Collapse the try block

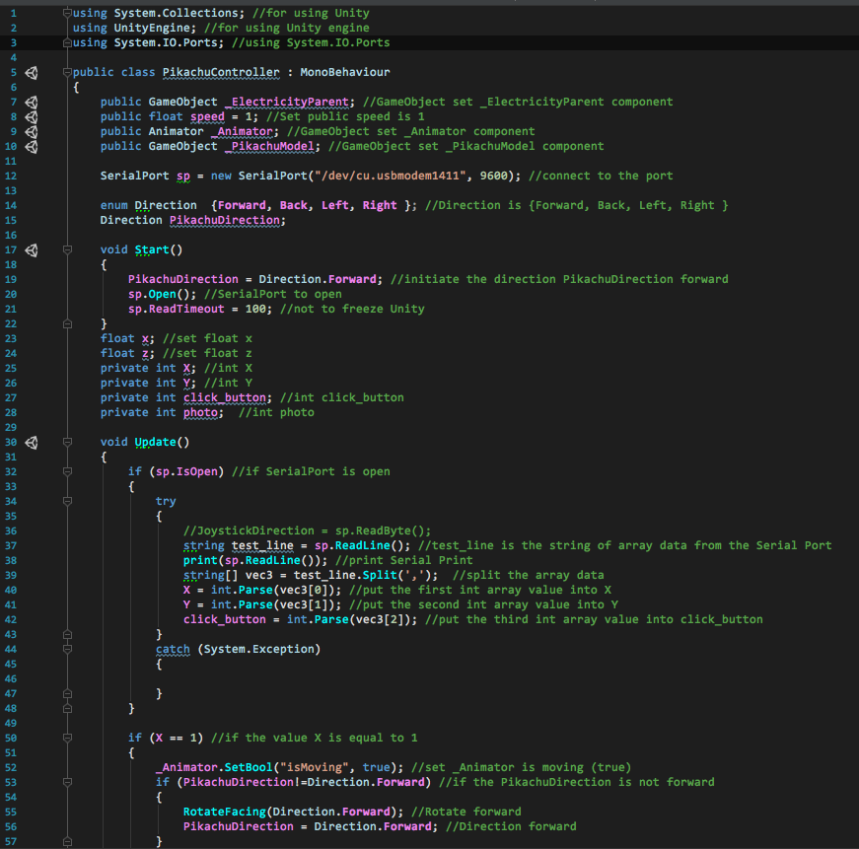click(66, 502)
